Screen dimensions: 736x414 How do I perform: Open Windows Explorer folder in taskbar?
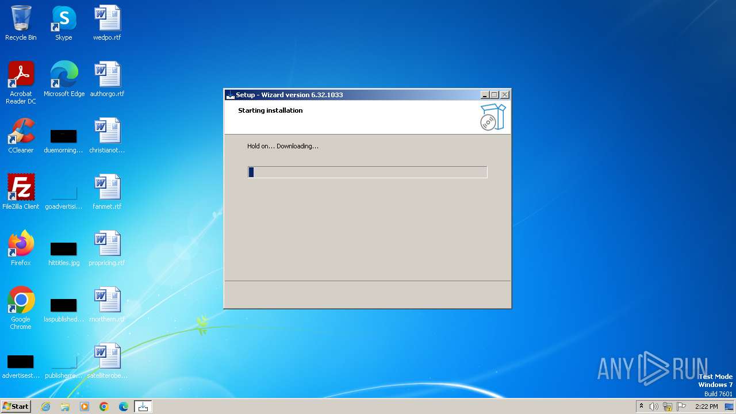click(x=65, y=407)
